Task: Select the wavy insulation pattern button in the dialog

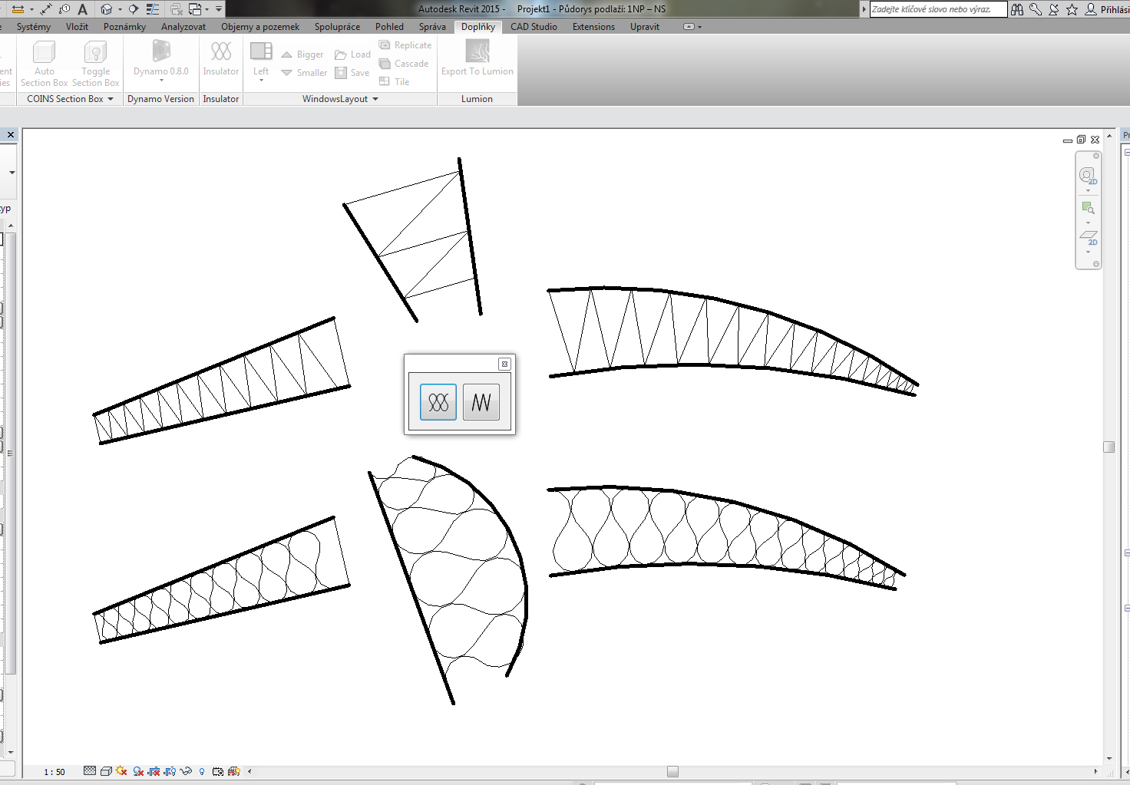Action: (x=438, y=402)
